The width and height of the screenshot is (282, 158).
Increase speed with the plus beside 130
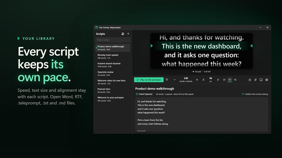click(x=197, y=80)
